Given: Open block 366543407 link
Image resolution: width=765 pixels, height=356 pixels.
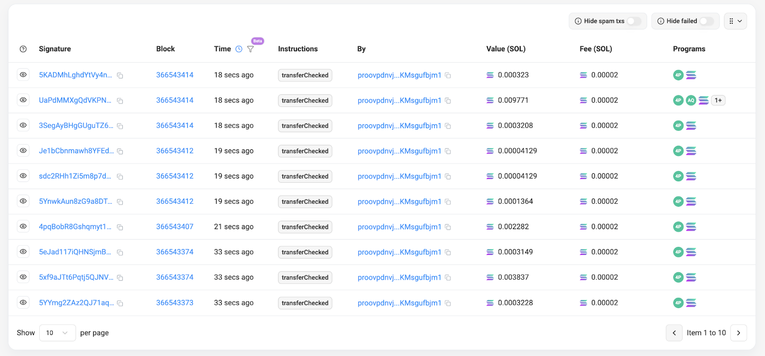Looking at the screenshot, I should coord(175,227).
